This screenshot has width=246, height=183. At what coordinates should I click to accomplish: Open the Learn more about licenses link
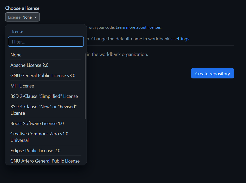pos(138,27)
